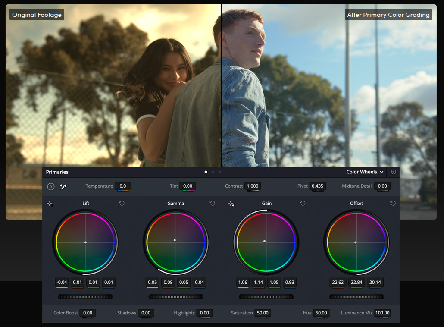Click the automatic balance (A) icon
Image resolution: width=444 pixels, height=327 pixels.
tap(50, 186)
